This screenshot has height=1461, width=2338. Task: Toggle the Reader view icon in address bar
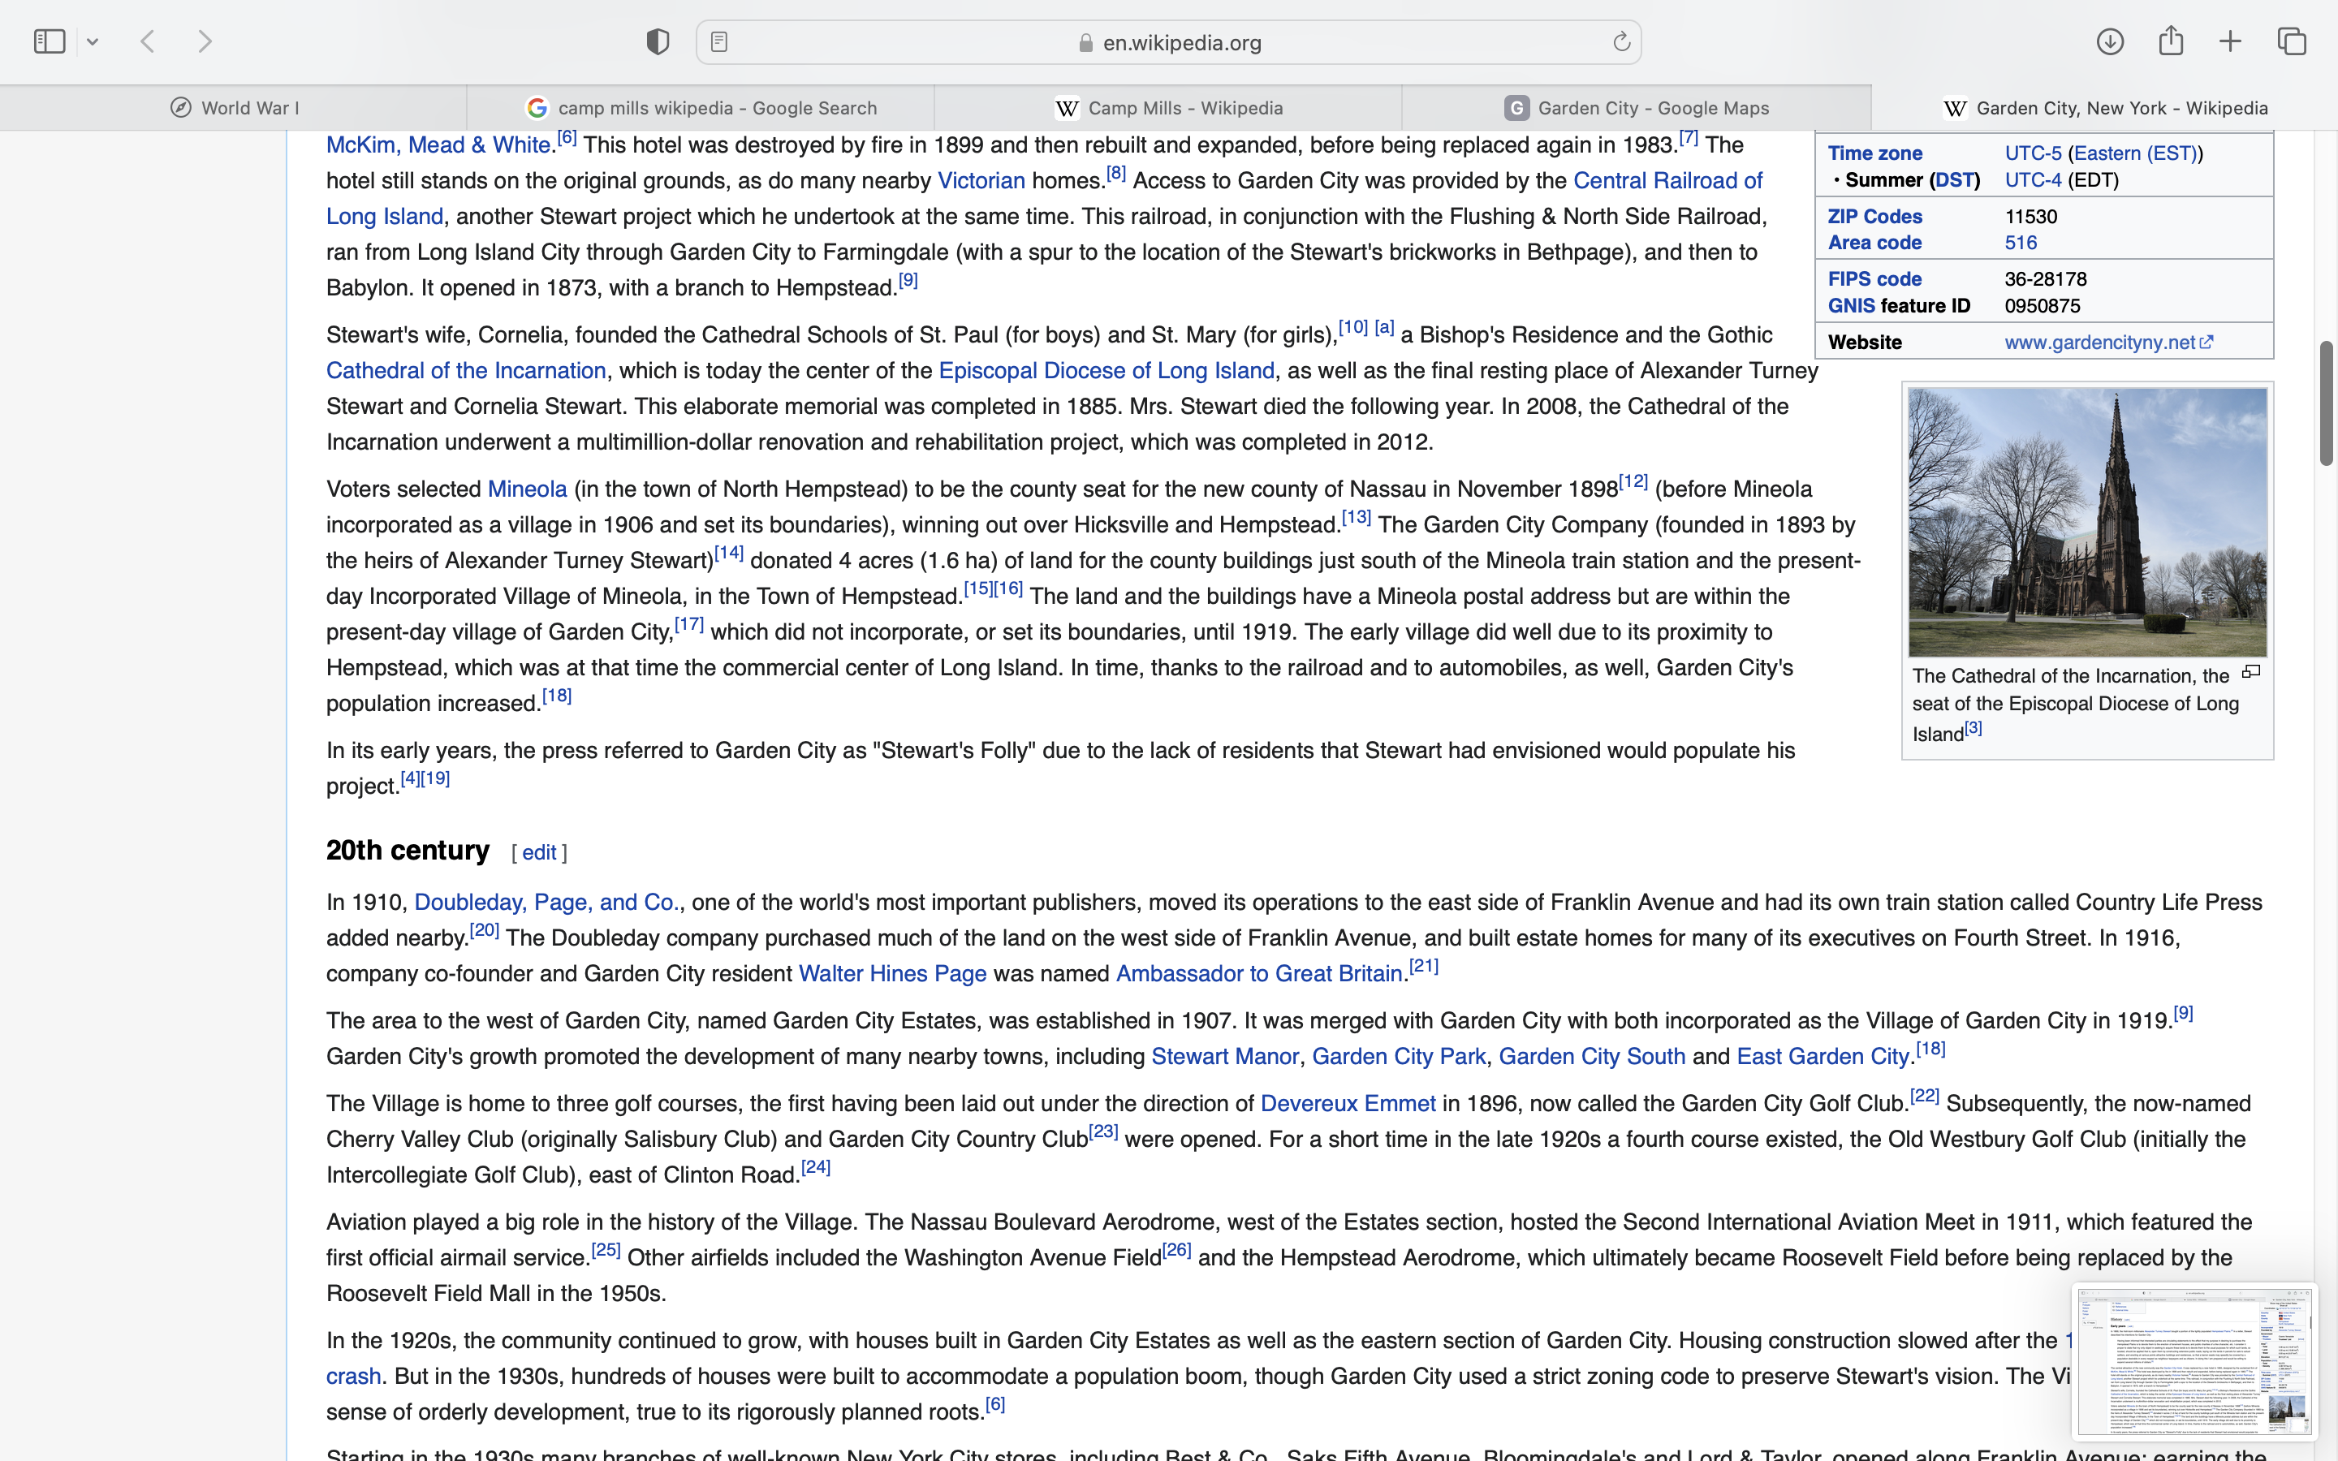(720, 42)
